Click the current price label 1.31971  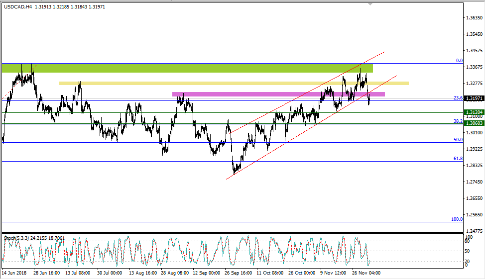pyautogui.click(x=474, y=98)
